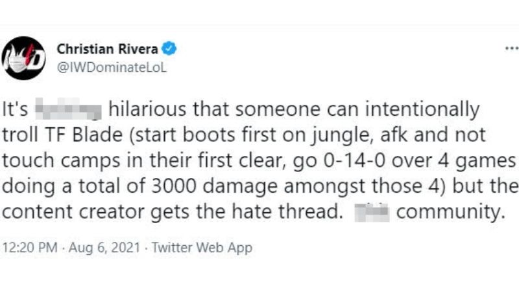Click the blurred word before "community"
Image resolution: width=519 pixels, height=291 pixels.
(372, 213)
